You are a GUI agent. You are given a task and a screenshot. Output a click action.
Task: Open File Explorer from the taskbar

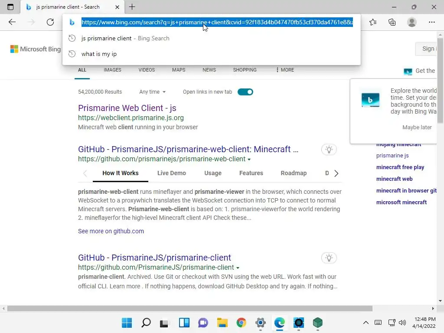222,323
